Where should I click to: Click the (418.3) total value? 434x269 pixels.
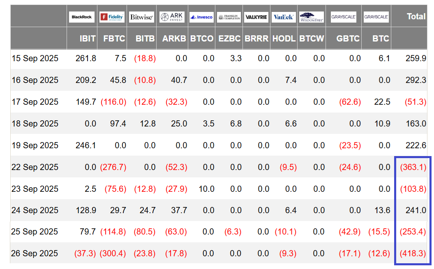click(x=413, y=253)
